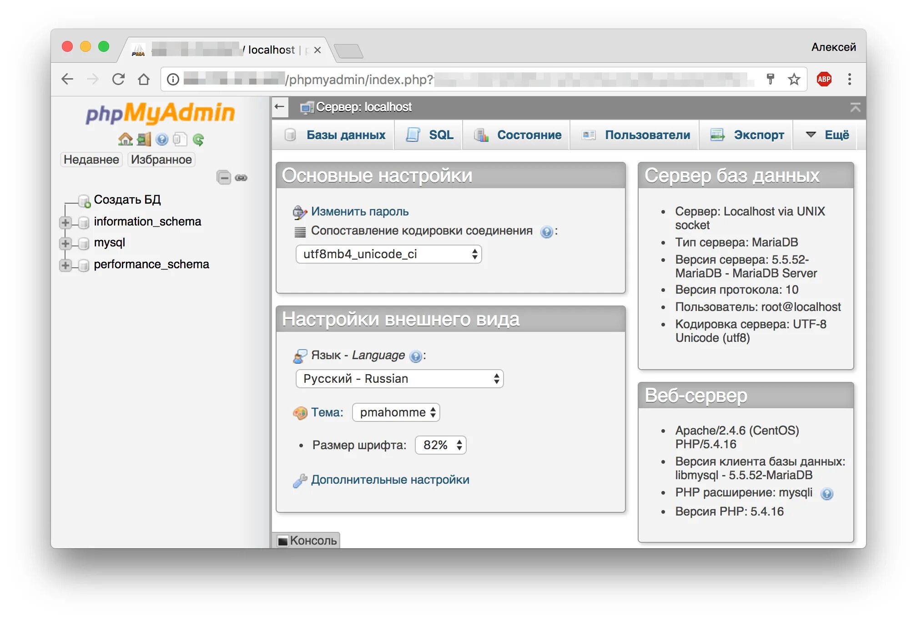Open phpMyAdmin documentation help icon in sidebar
This screenshot has width=917, height=621.
(162, 139)
